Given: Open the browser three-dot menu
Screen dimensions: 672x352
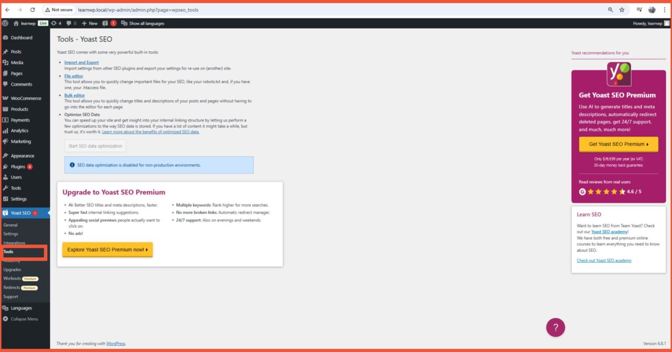Looking at the screenshot, I should click(x=666, y=9).
